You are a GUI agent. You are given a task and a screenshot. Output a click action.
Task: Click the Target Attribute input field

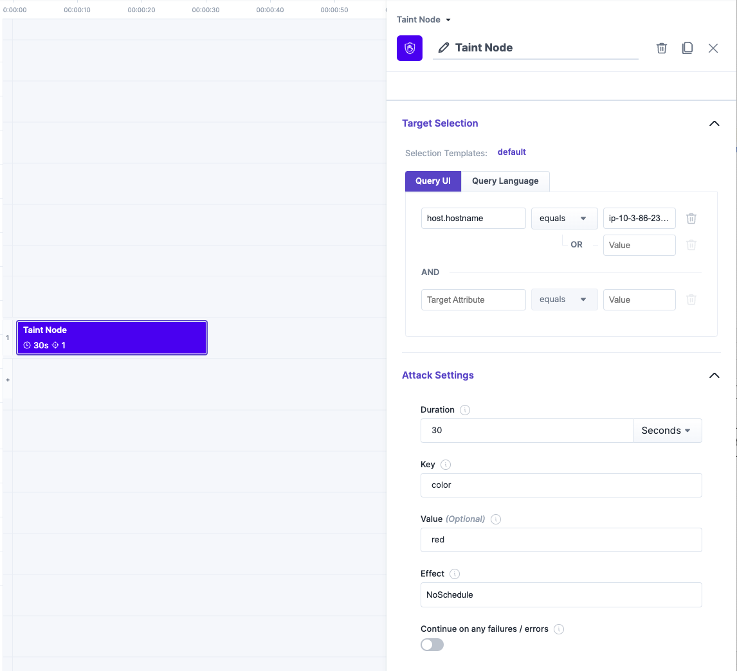coord(473,300)
